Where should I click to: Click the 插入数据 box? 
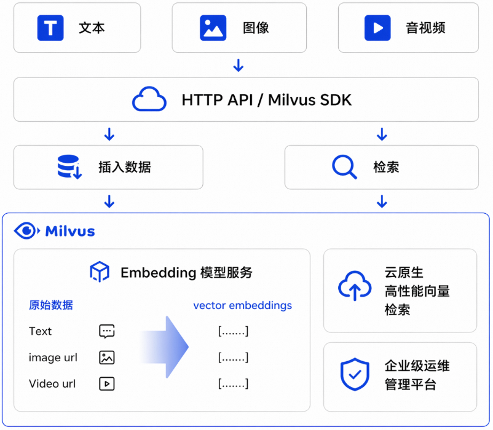[x=108, y=167]
